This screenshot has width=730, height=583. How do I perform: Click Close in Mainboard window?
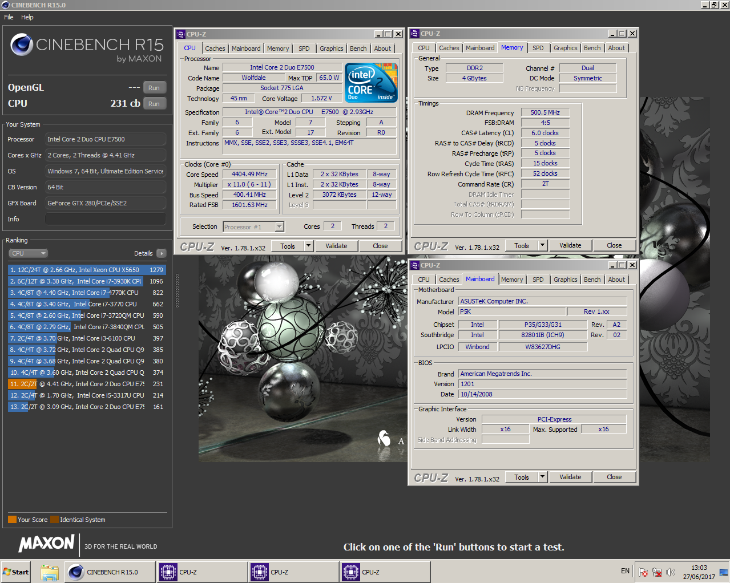point(615,477)
